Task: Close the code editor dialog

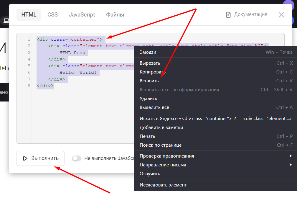Action: [x=281, y=15]
